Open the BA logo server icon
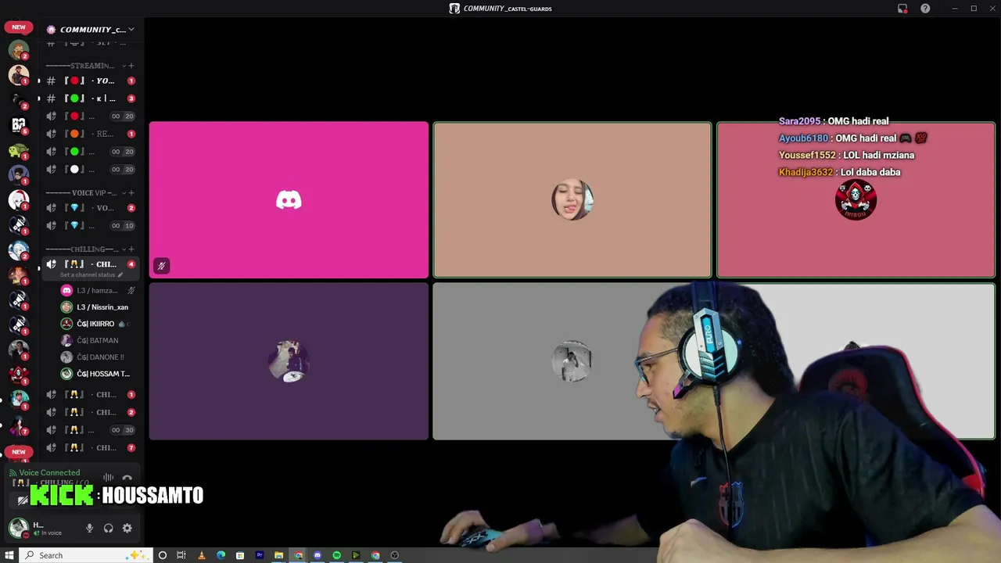1001x563 pixels. [x=19, y=124]
